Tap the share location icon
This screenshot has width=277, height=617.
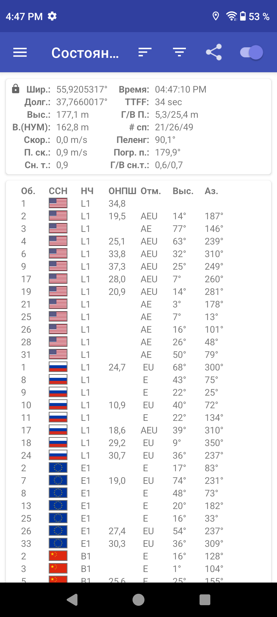pos(214,52)
